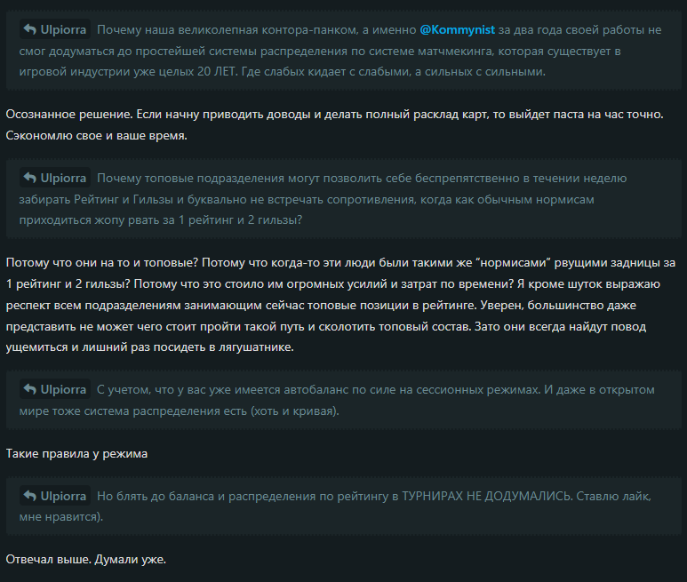Click reply arrow icon in the quote mentioning @Kommynist
This screenshot has height=582, width=687.
pyautogui.click(x=30, y=29)
